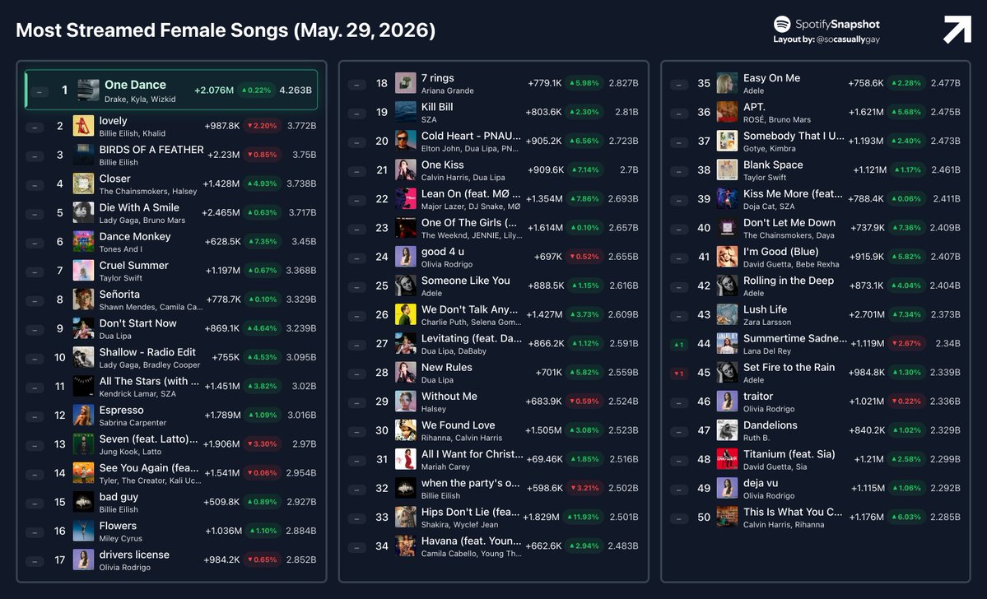Select the deja vu song title
The height and width of the screenshot is (599, 987).
click(761, 483)
